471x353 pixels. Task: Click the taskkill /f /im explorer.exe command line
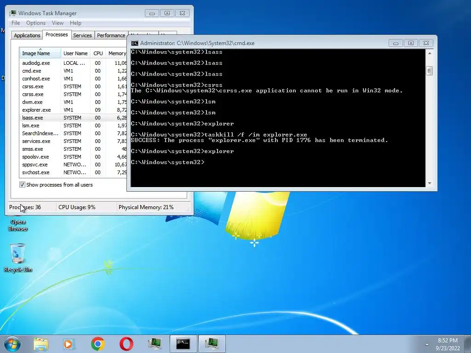point(219,135)
